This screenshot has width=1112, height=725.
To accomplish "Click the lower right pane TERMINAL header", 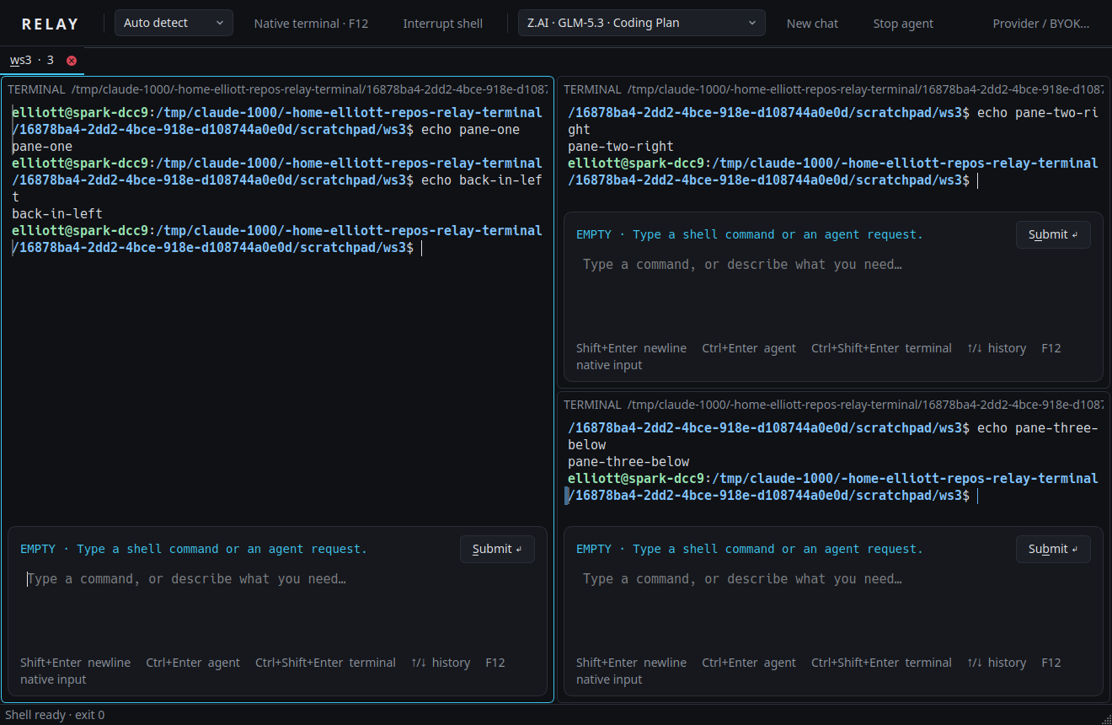I will (x=833, y=405).
